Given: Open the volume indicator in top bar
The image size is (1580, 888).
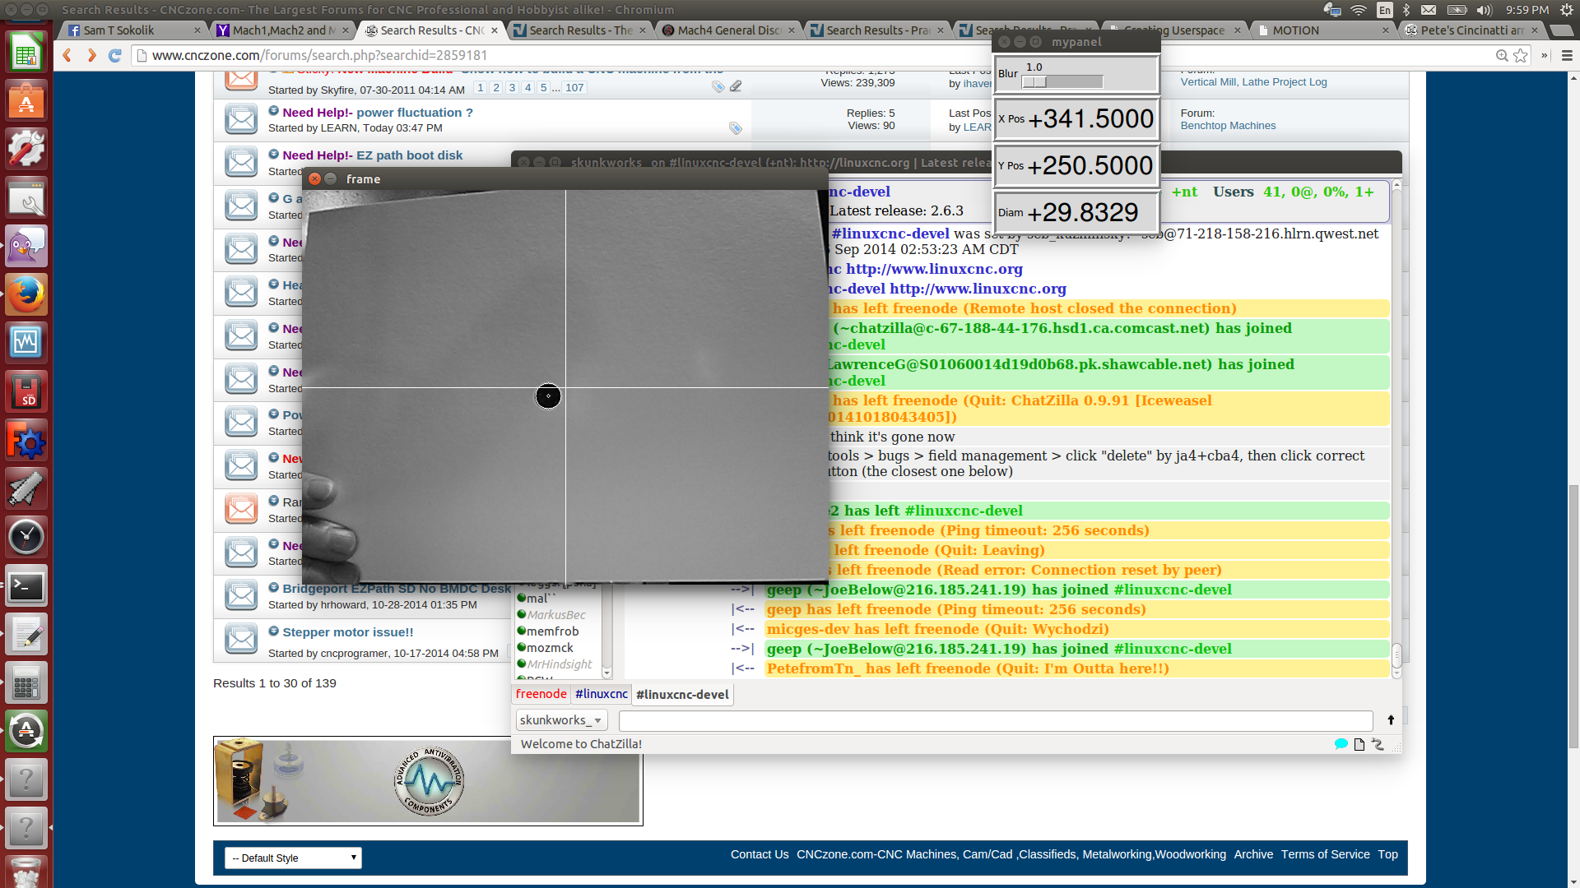Looking at the screenshot, I should (1485, 10).
